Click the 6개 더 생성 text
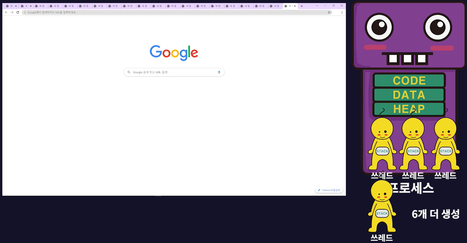 (x=436, y=214)
